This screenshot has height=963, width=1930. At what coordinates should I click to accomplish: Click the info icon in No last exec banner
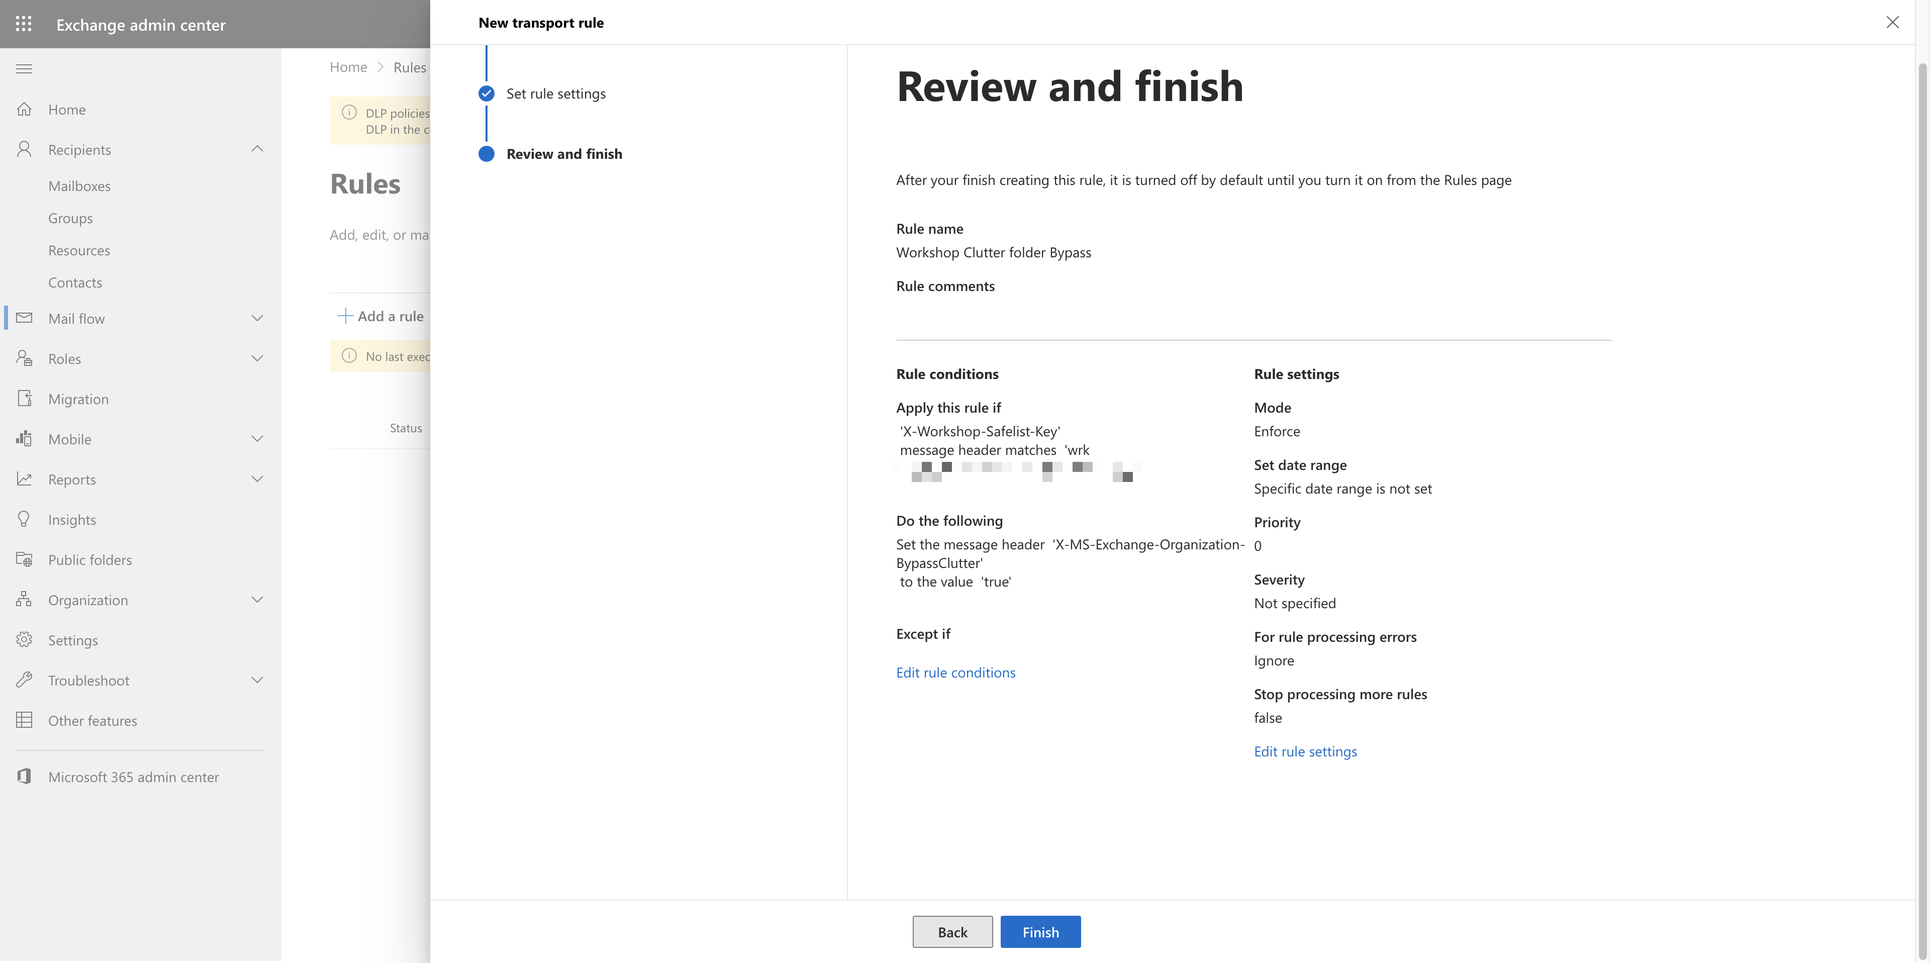pos(349,355)
